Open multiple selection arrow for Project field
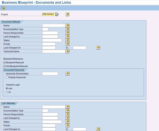The height and width of the screenshot is (131, 159). click(67, 14)
